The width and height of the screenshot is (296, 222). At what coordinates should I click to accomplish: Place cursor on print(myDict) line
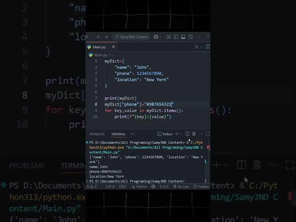tap(120, 98)
